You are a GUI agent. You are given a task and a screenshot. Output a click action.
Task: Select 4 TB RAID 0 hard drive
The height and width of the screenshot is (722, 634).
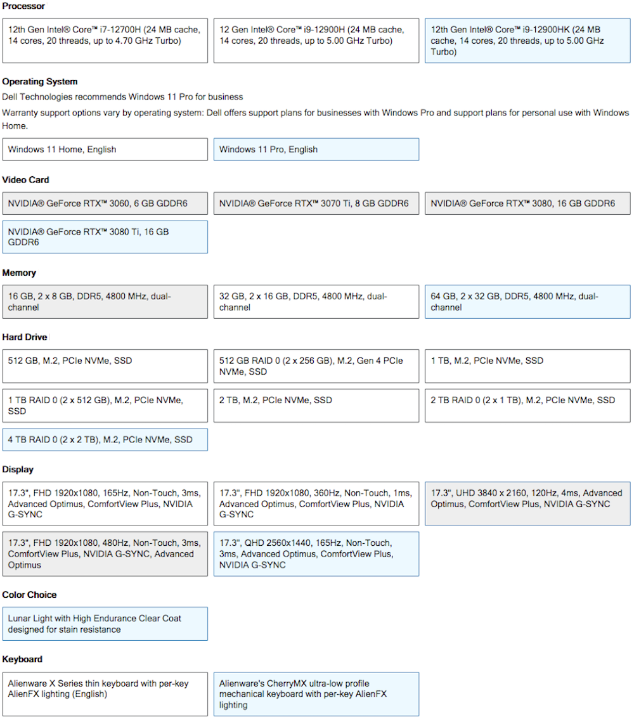(x=105, y=440)
